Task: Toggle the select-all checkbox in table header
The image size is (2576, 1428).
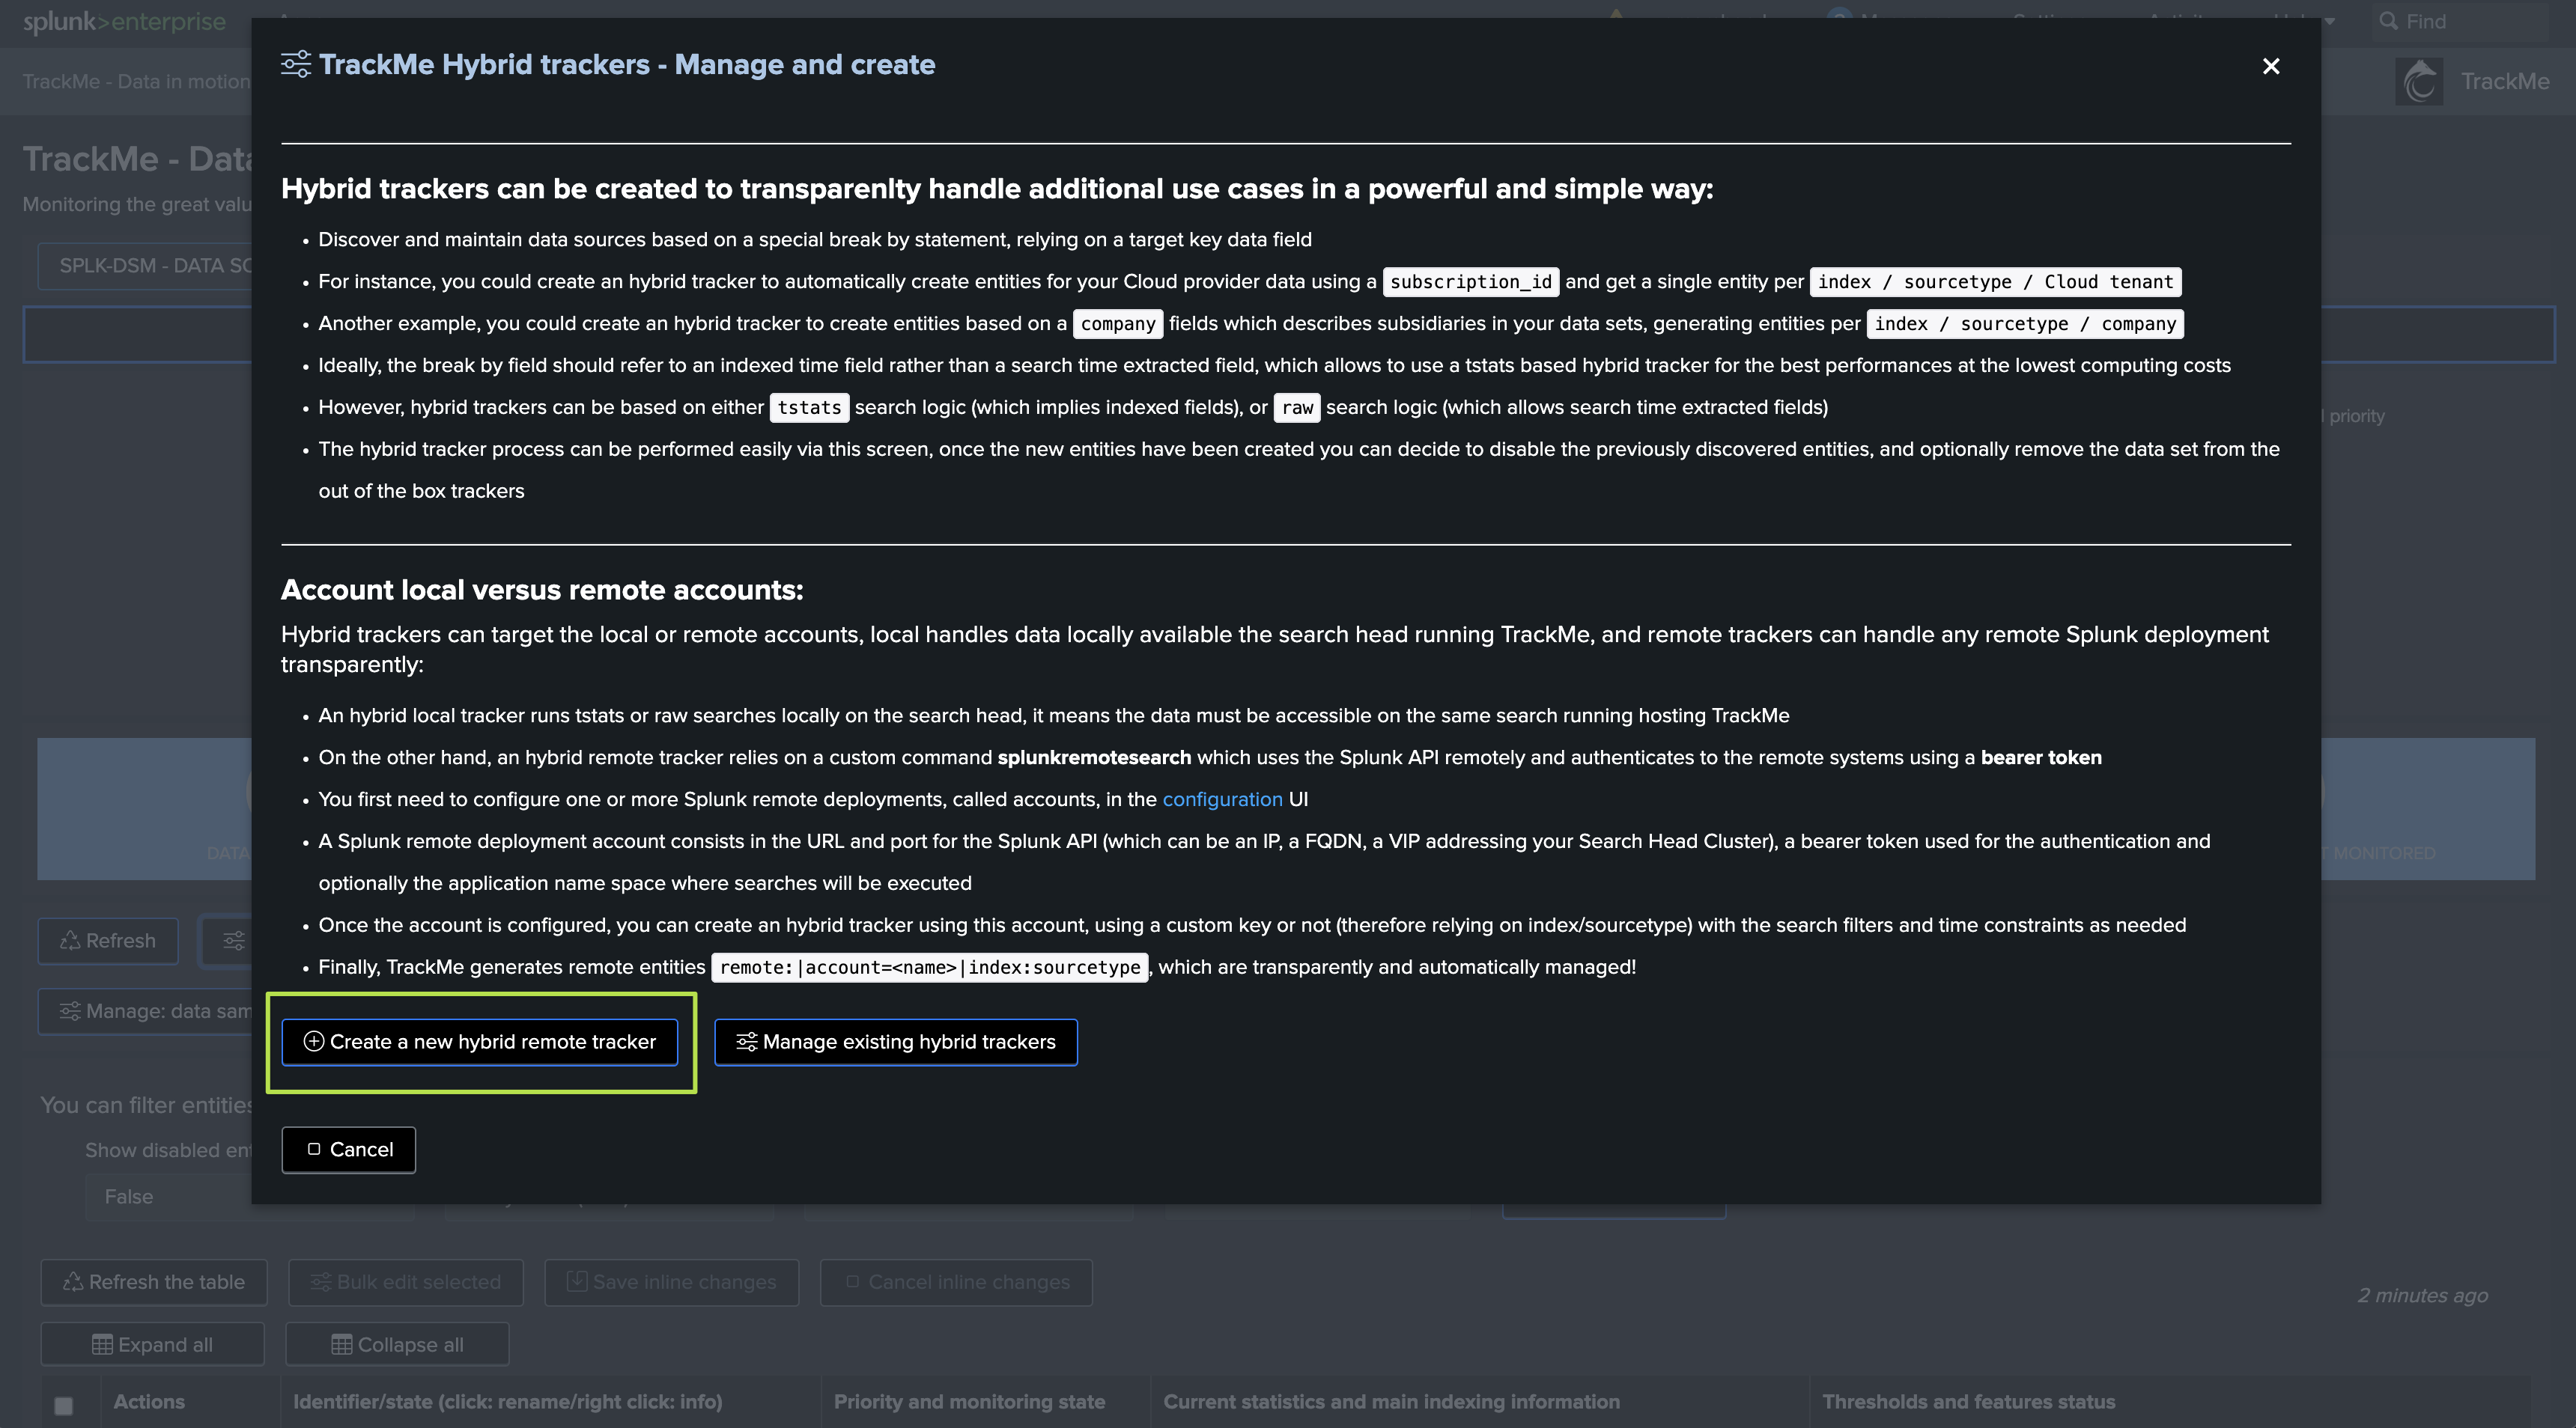Action: click(63, 1406)
